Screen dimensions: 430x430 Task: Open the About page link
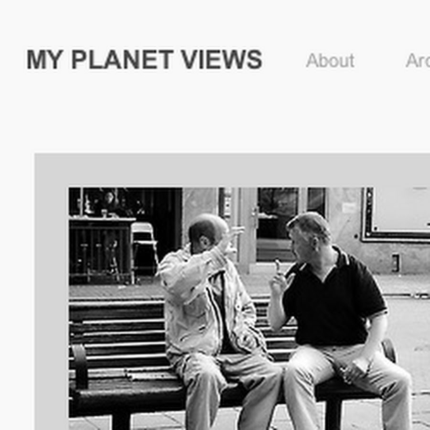[330, 61]
